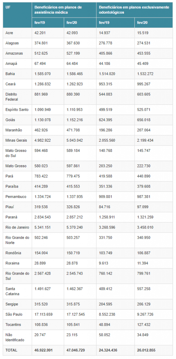This screenshot has height=359, width=176.
Task: Select the assistência médica header cell
Action: click(x=64, y=10)
